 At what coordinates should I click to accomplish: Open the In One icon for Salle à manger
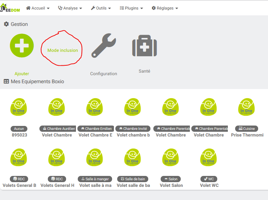point(95,157)
